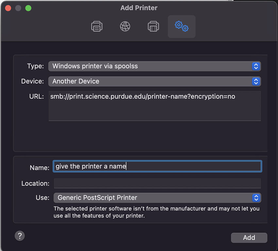This screenshot has width=278, height=251.
Task: Expand the Use dropdown showing Generic PostScript Printer
Action: [x=157, y=198]
